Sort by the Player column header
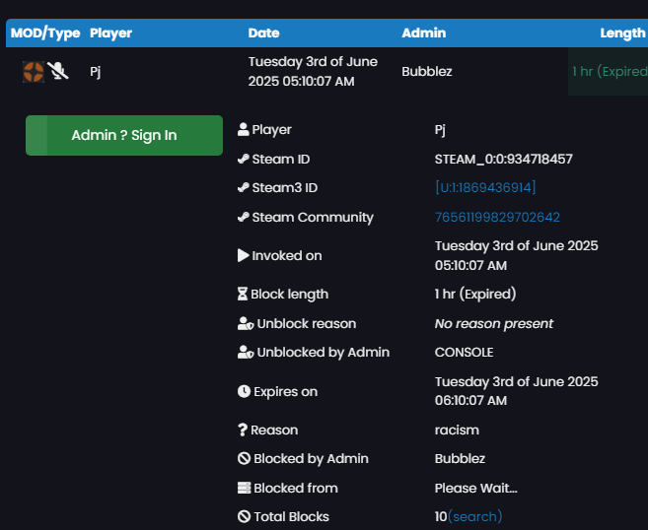The image size is (648, 530). (110, 33)
